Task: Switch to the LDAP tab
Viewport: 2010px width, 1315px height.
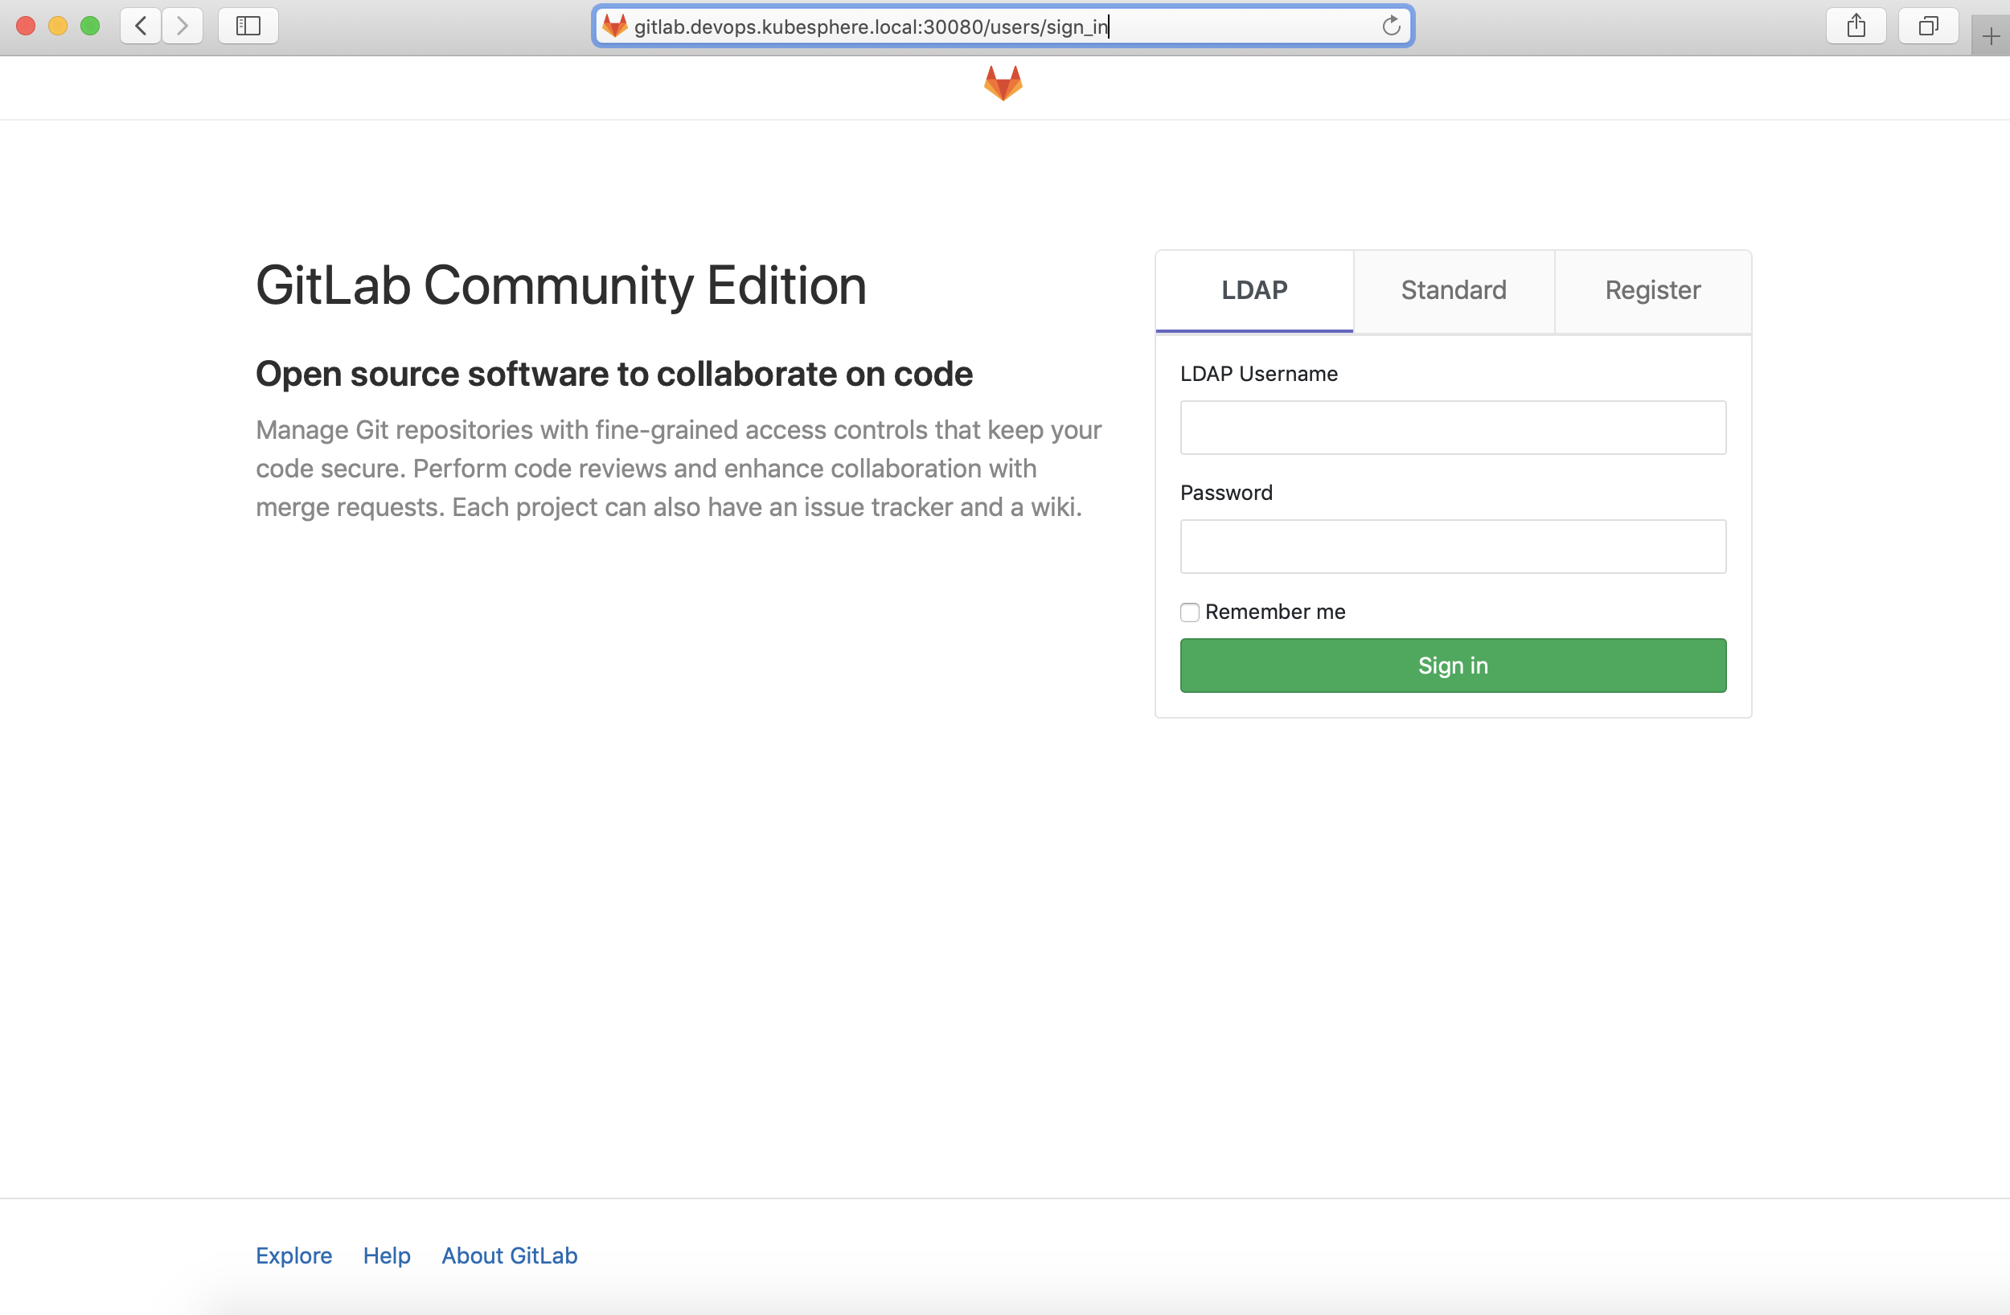Action: [1254, 290]
